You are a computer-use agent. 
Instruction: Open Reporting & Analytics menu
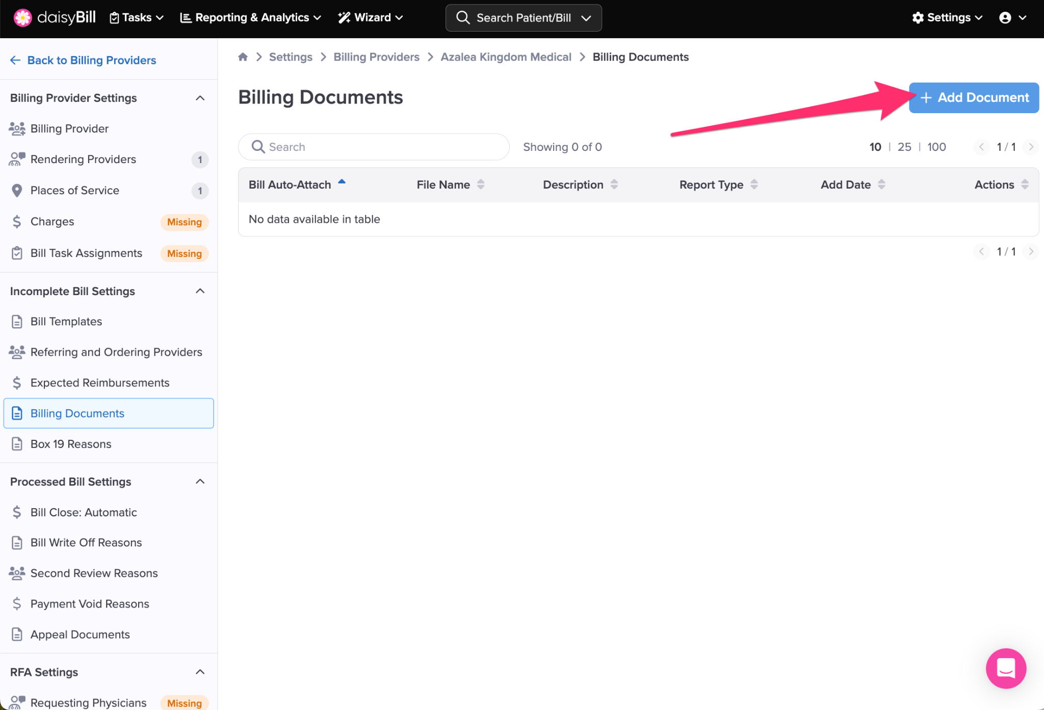pos(251,17)
